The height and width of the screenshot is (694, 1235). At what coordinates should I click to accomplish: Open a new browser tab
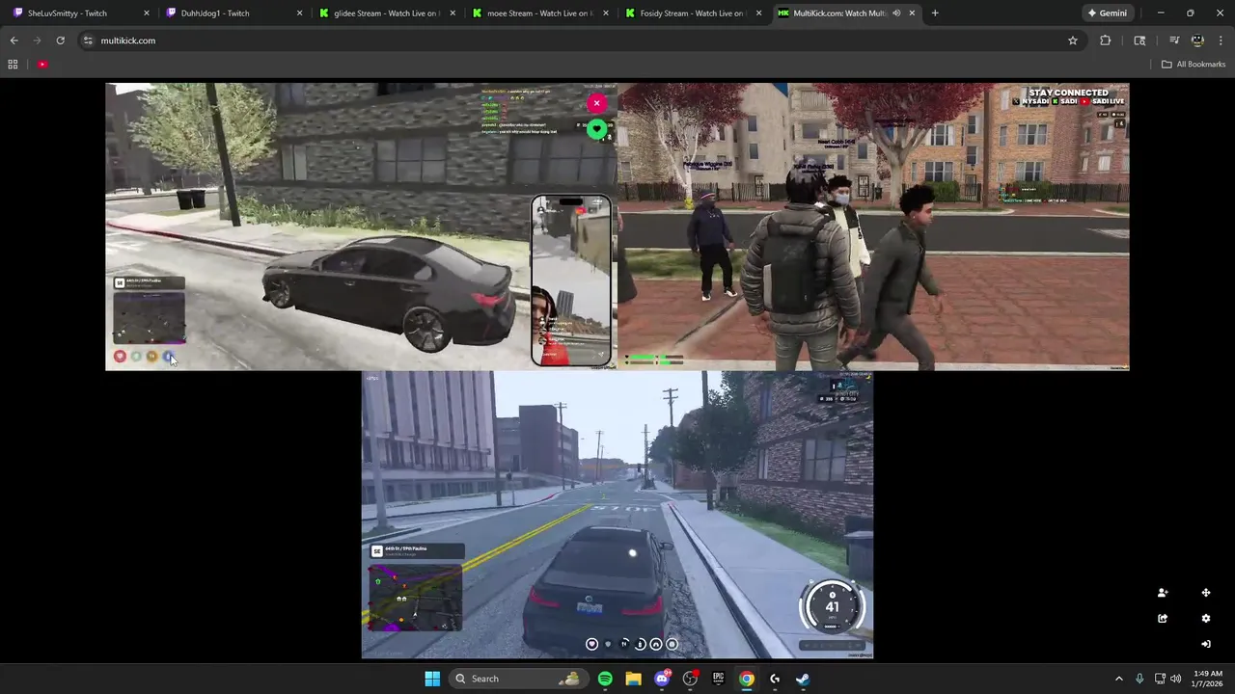pyautogui.click(x=935, y=13)
